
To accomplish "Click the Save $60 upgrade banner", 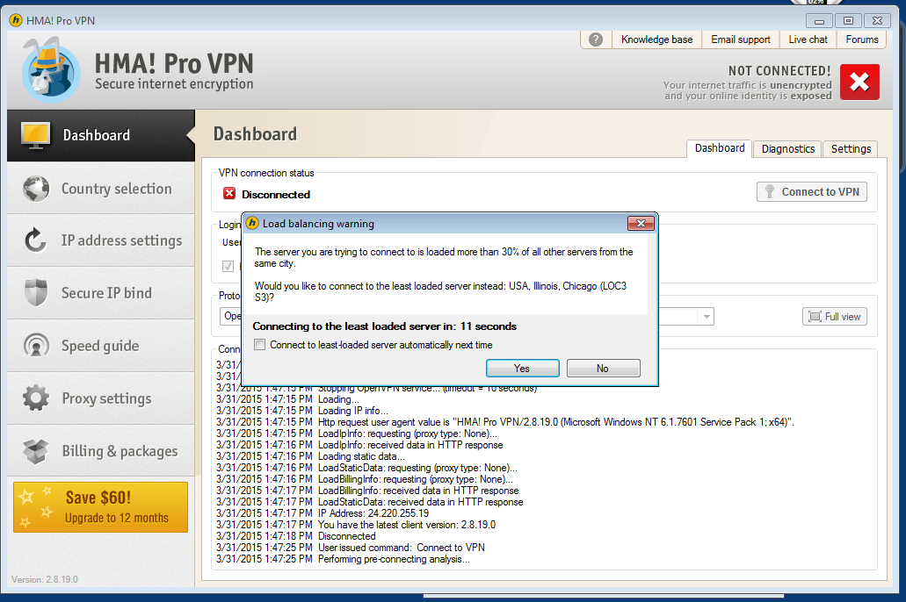I will (100, 506).
